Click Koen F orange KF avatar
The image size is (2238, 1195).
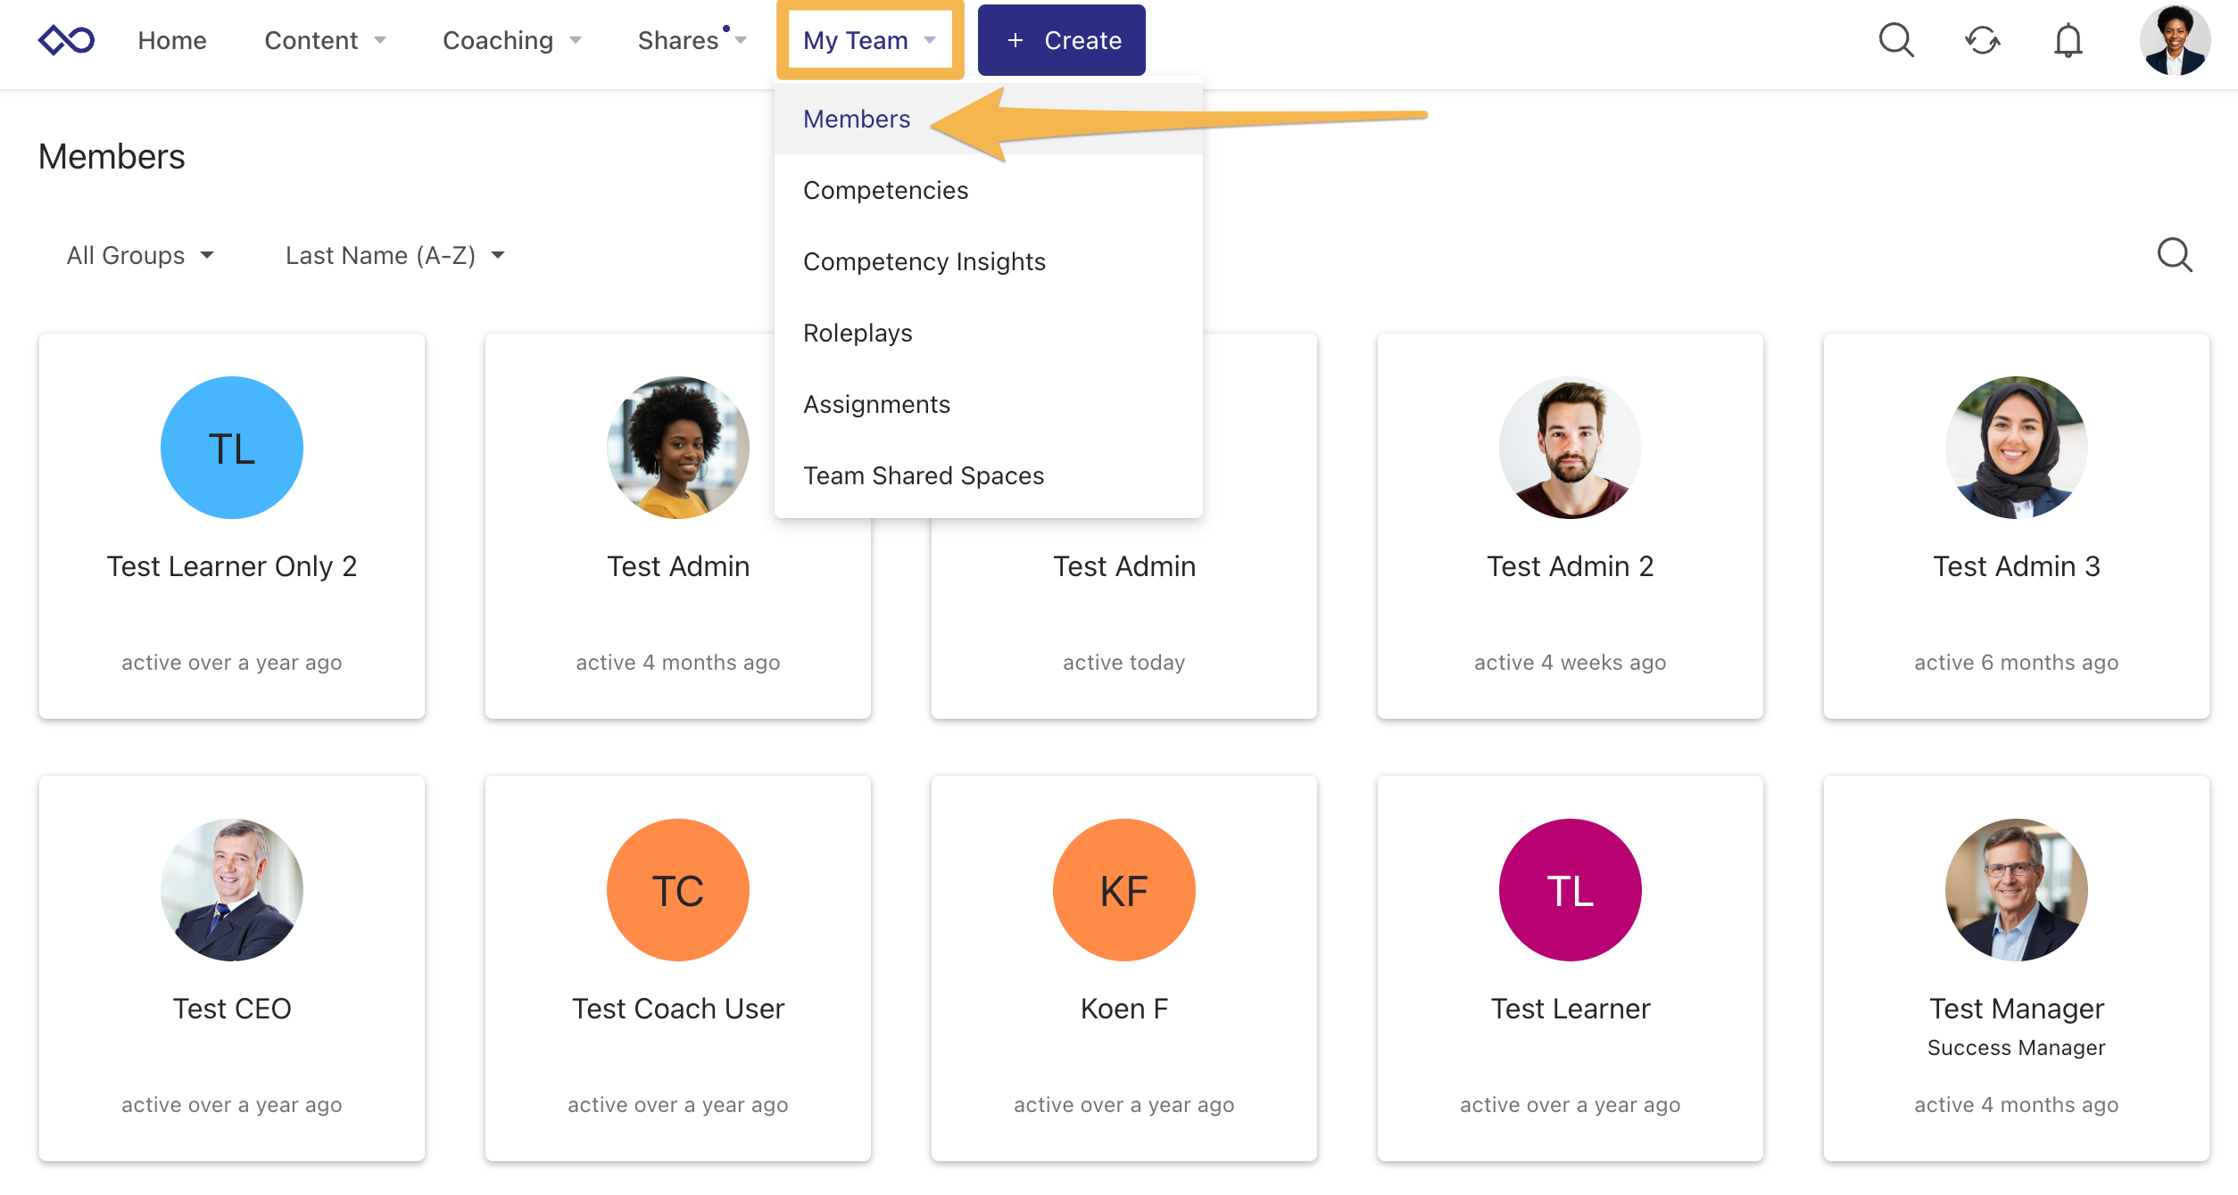[x=1123, y=890]
